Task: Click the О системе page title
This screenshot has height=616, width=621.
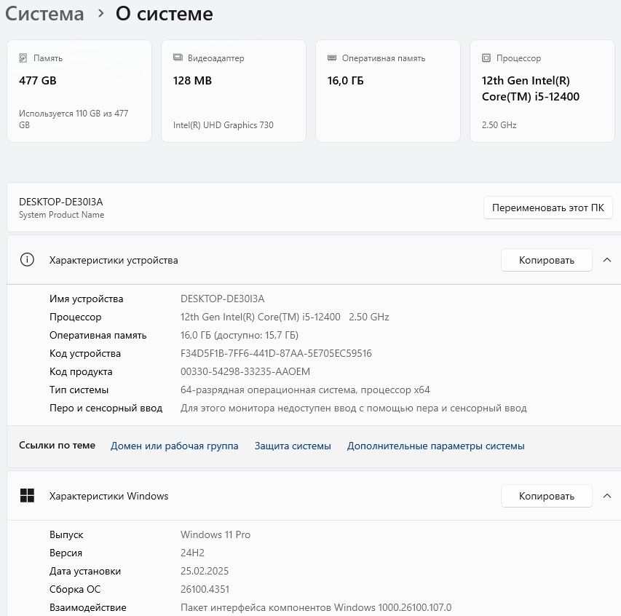Action: coord(165,14)
